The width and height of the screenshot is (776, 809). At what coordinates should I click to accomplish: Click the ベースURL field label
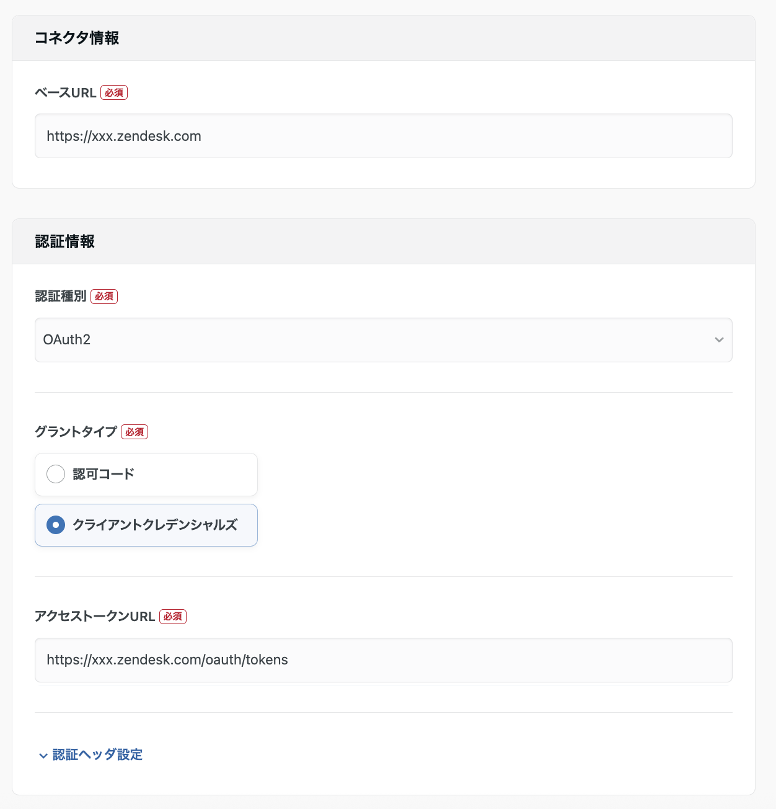pos(66,93)
